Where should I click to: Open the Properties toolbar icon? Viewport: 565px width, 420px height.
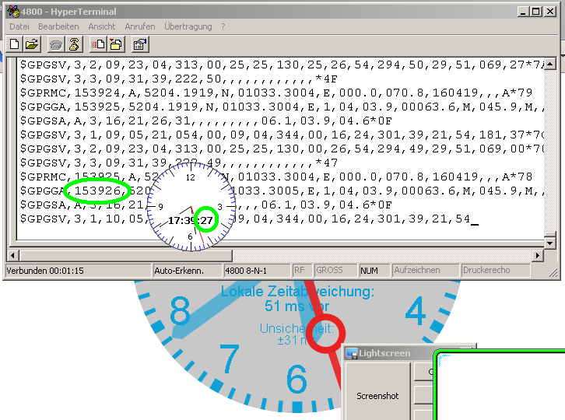tap(140, 44)
